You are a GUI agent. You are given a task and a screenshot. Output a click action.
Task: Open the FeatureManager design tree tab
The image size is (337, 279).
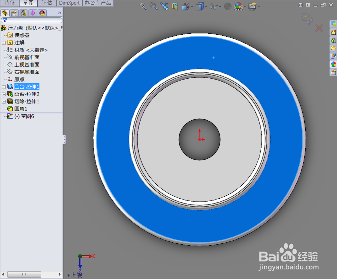pyautogui.click(x=5, y=13)
